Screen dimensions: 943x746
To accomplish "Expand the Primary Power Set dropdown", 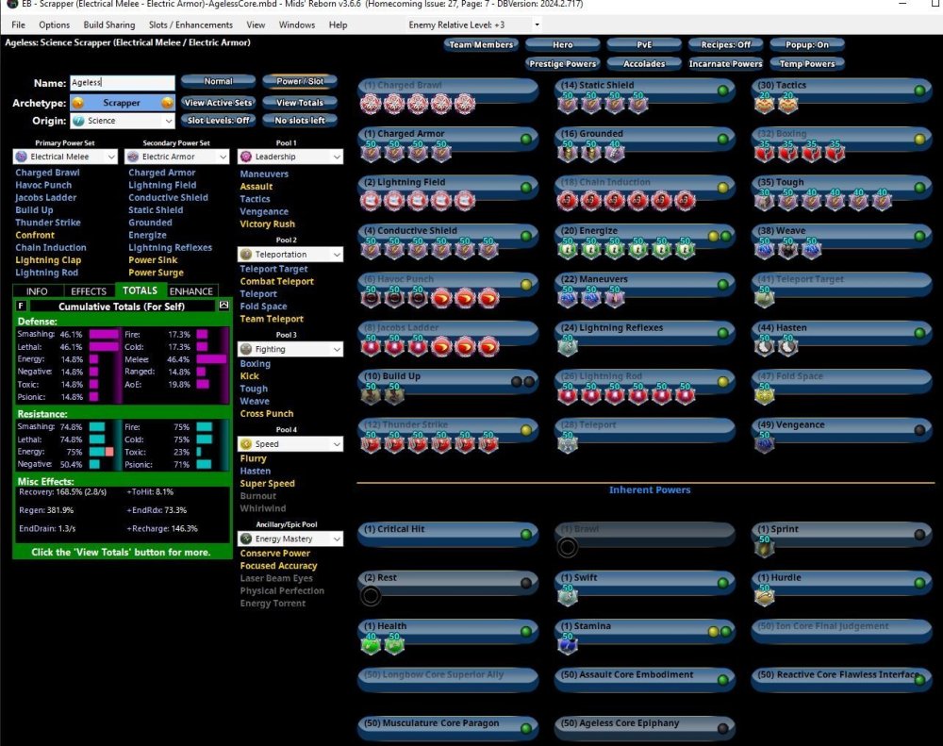I will pyautogui.click(x=65, y=157).
